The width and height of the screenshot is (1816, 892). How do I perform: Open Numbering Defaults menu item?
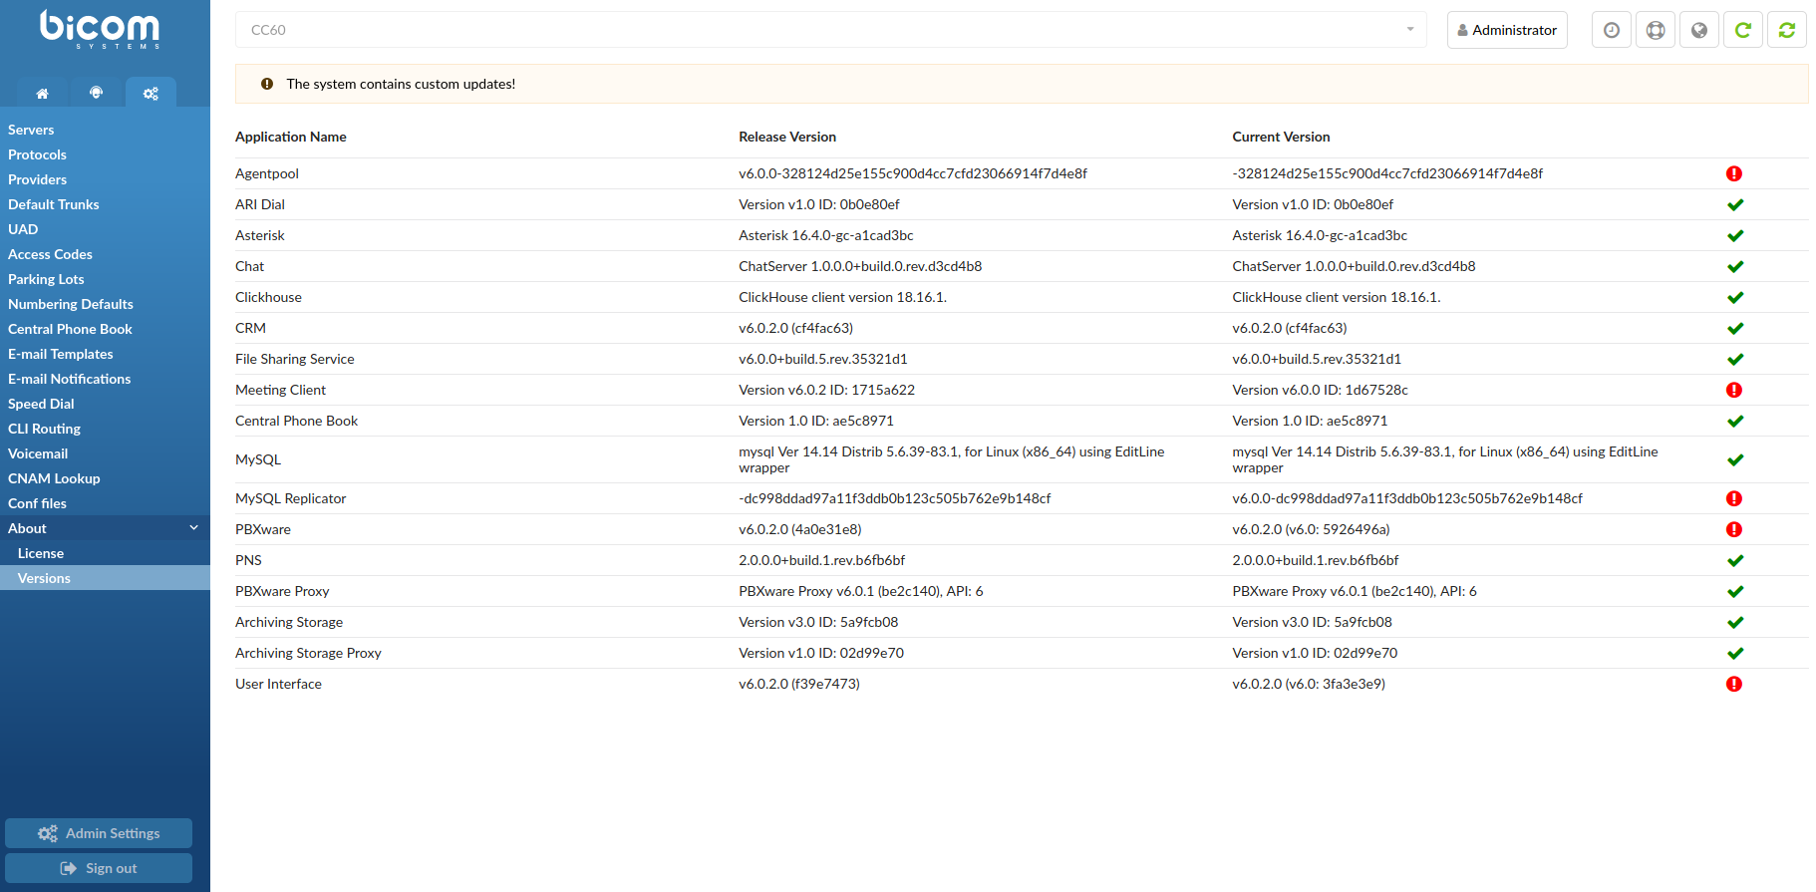point(71,304)
